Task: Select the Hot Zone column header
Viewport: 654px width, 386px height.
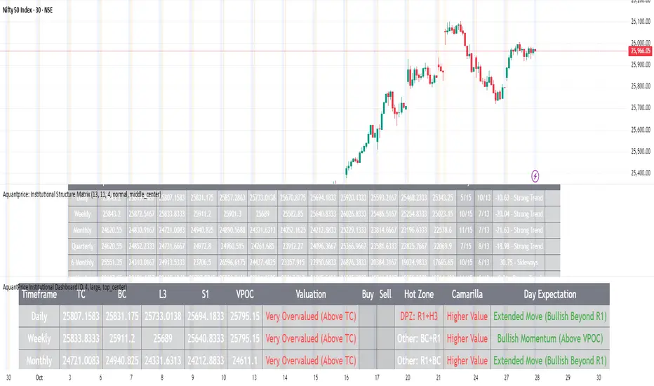Action: (420, 295)
